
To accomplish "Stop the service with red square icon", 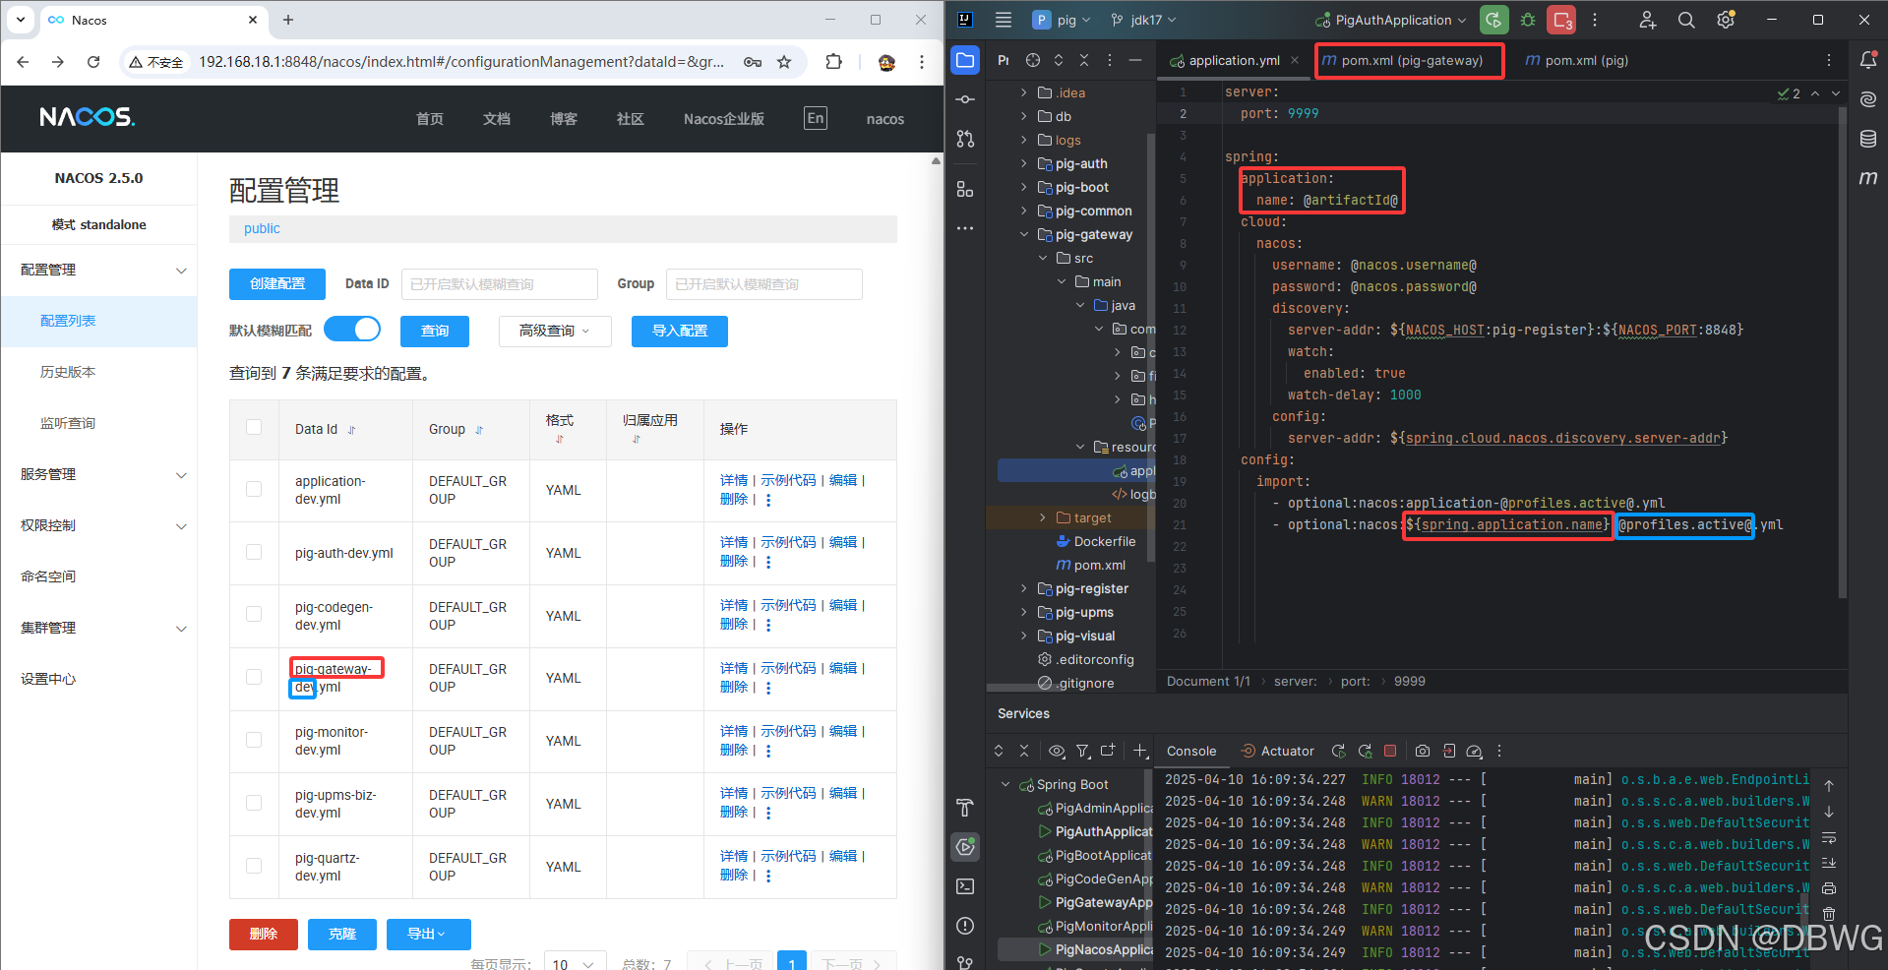I will [x=1390, y=751].
